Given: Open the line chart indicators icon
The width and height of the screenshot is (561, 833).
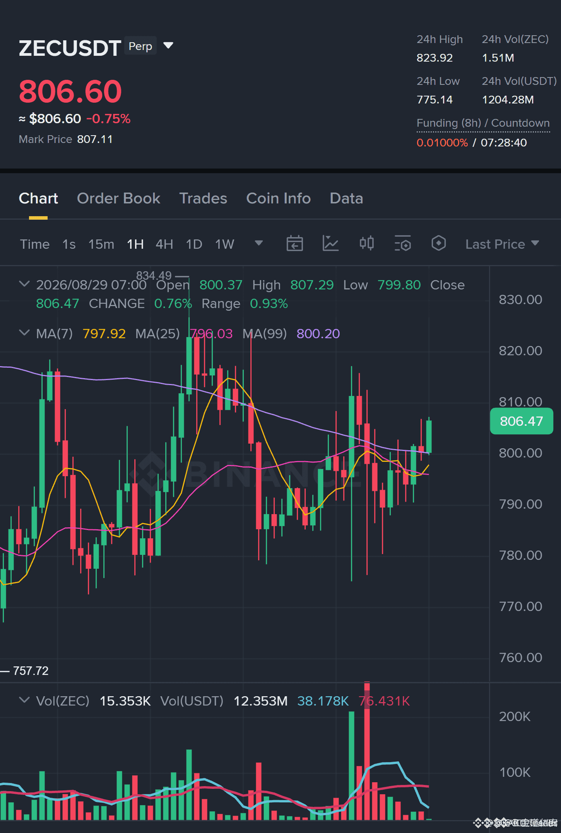Looking at the screenshot, I should click(x=330, y=244).
